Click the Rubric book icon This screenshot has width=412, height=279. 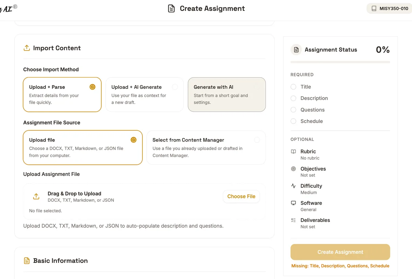click(x=294, y=152)
